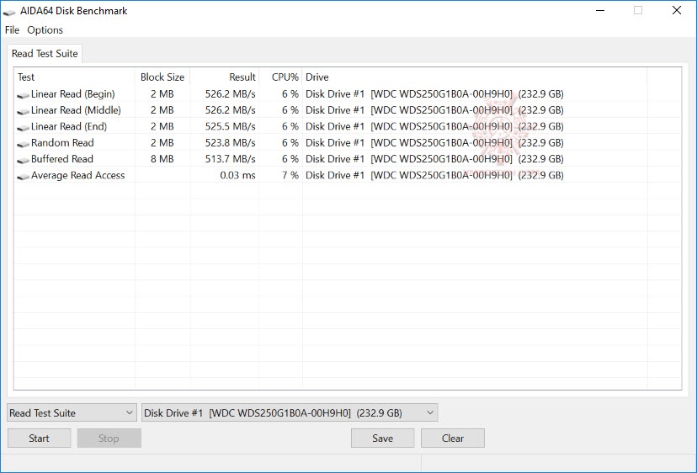This screenshot has height=473, width=697.
Task: Select the Buffered Read row label
Action: tap(61, 159)
